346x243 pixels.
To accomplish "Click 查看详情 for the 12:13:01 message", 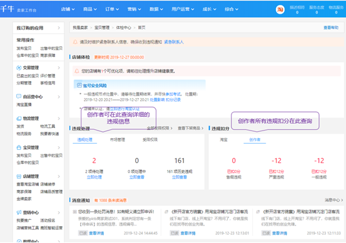I will [x=188, y=233].
